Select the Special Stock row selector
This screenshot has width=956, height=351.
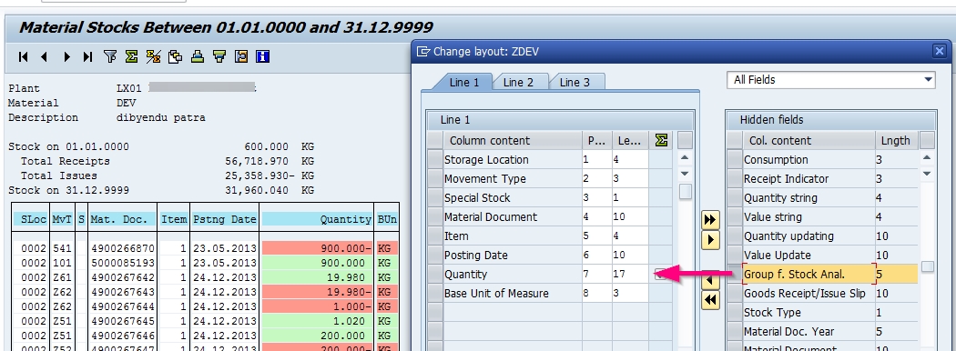(434, 198)
